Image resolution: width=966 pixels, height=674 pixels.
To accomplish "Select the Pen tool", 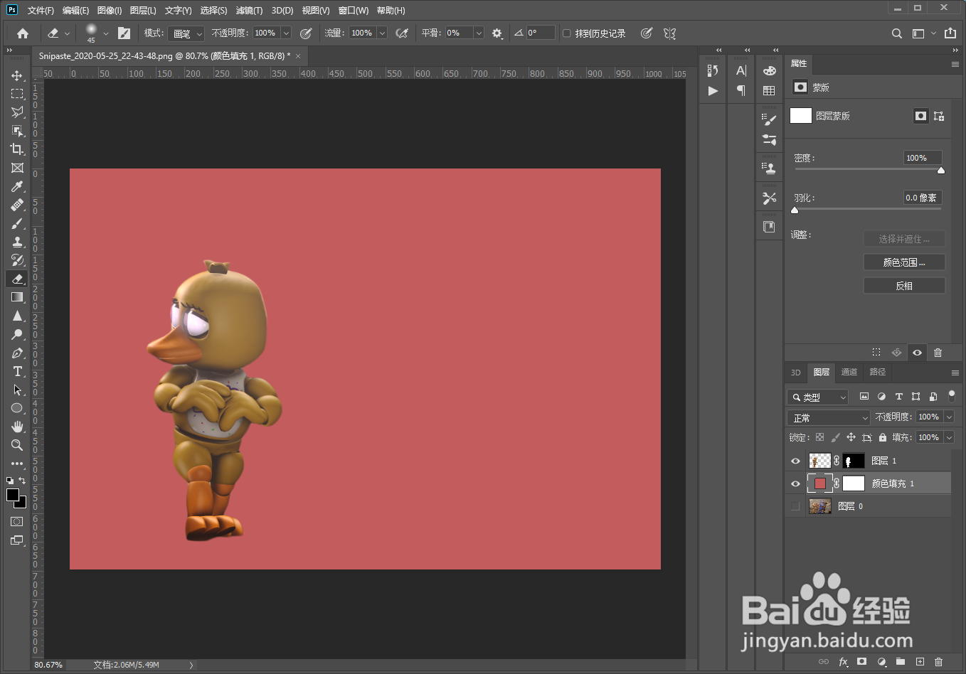I will pyautogui.click(x=17, y=353).
